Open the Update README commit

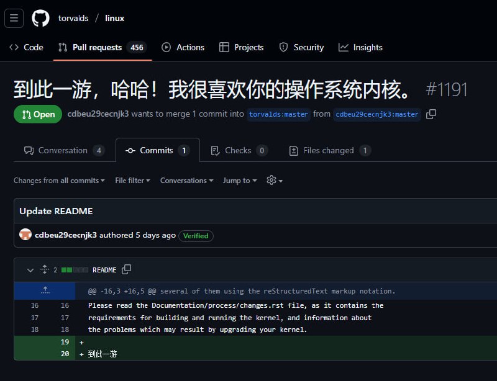(x=56, y=211)
